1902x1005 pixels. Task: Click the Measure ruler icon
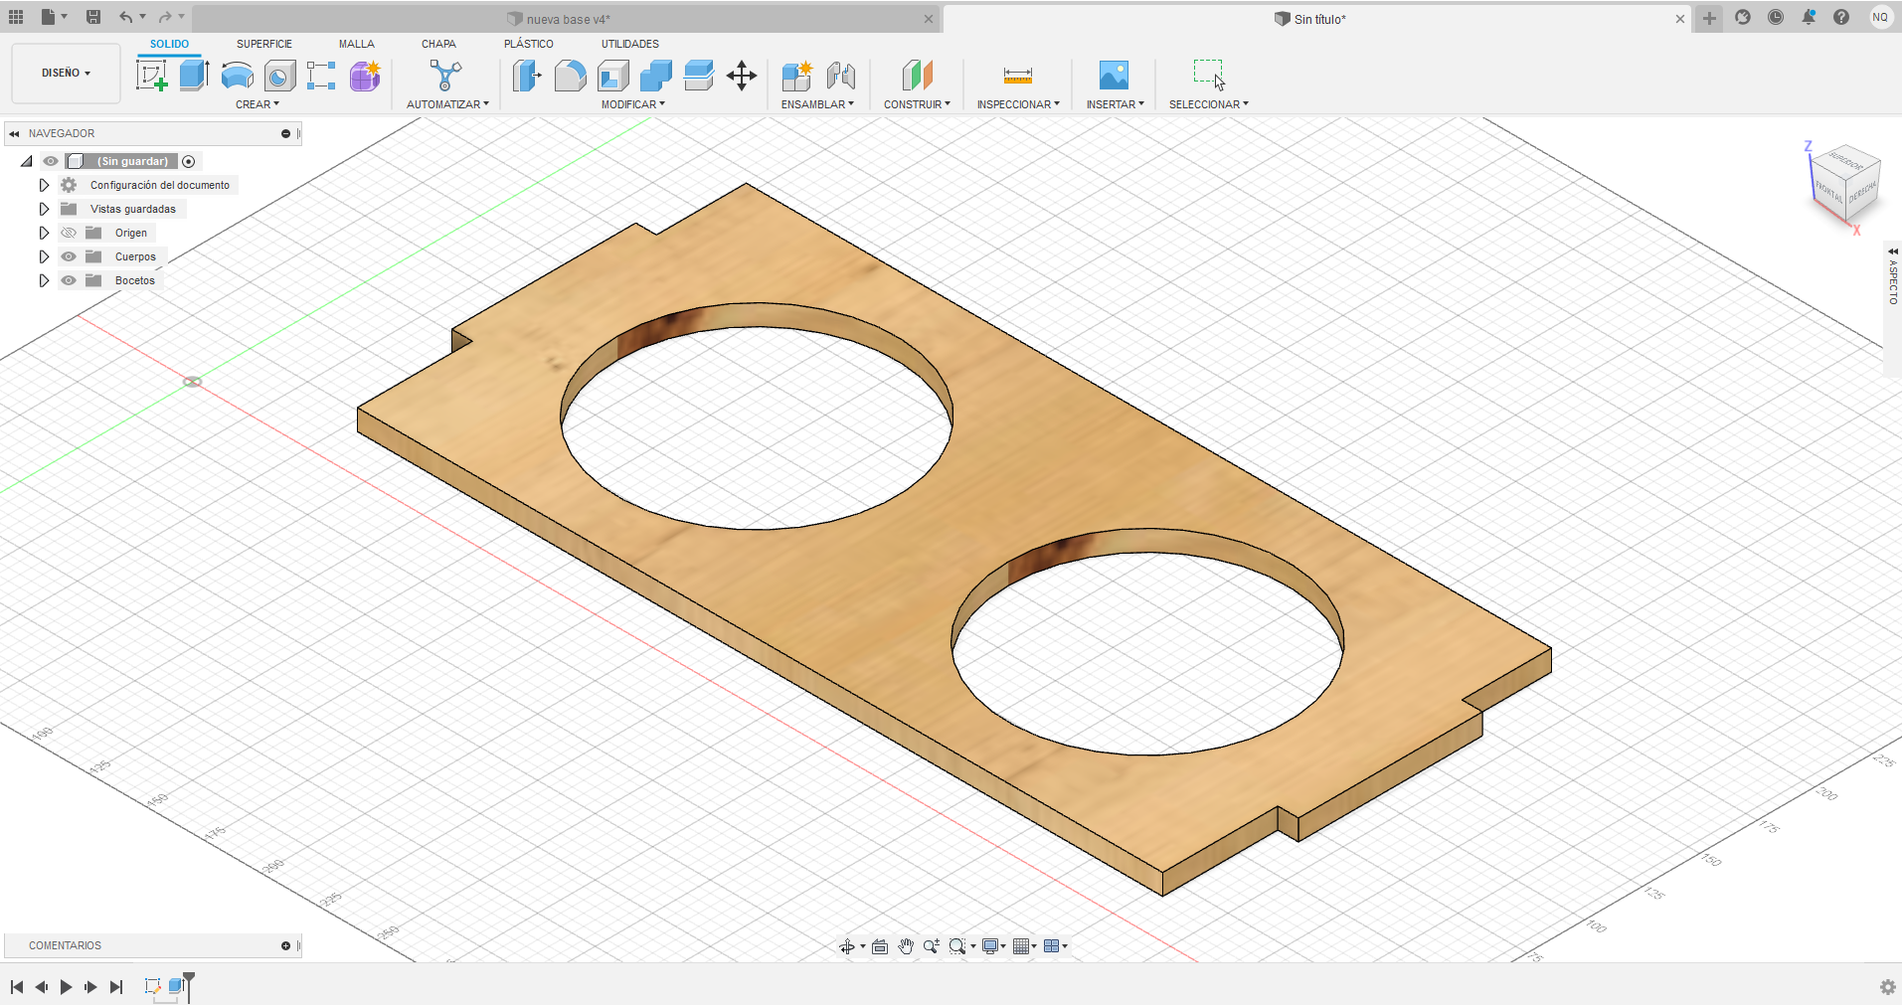[1018, 76]
